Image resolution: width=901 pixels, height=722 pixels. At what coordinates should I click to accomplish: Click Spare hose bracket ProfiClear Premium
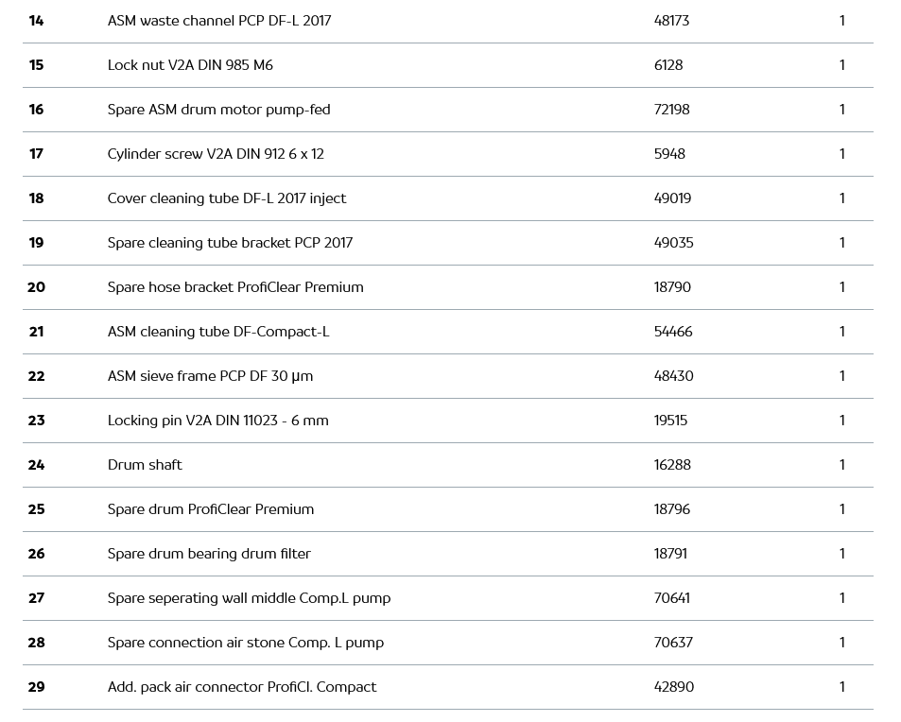[x=235, y=287]
